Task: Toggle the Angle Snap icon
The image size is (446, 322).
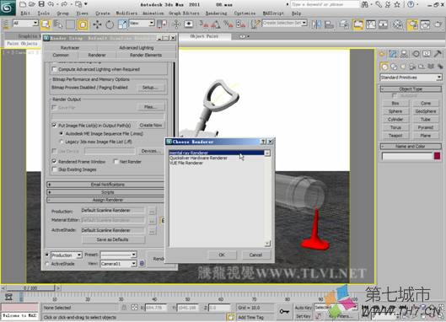Action: (x=215, y=24)
